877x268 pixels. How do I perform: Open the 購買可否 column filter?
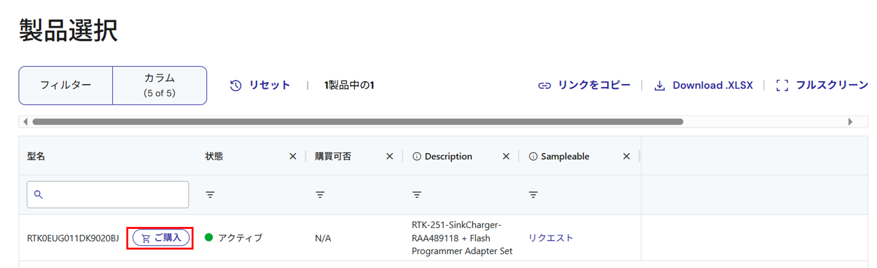pyautogui.click(x=320, y=195)
